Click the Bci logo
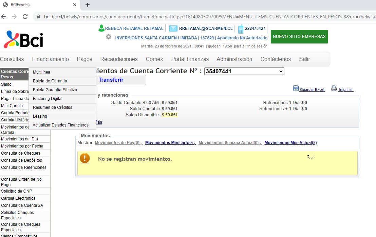Image resolution: width=376 pixels, height=237 pixels. click(23, 39)
